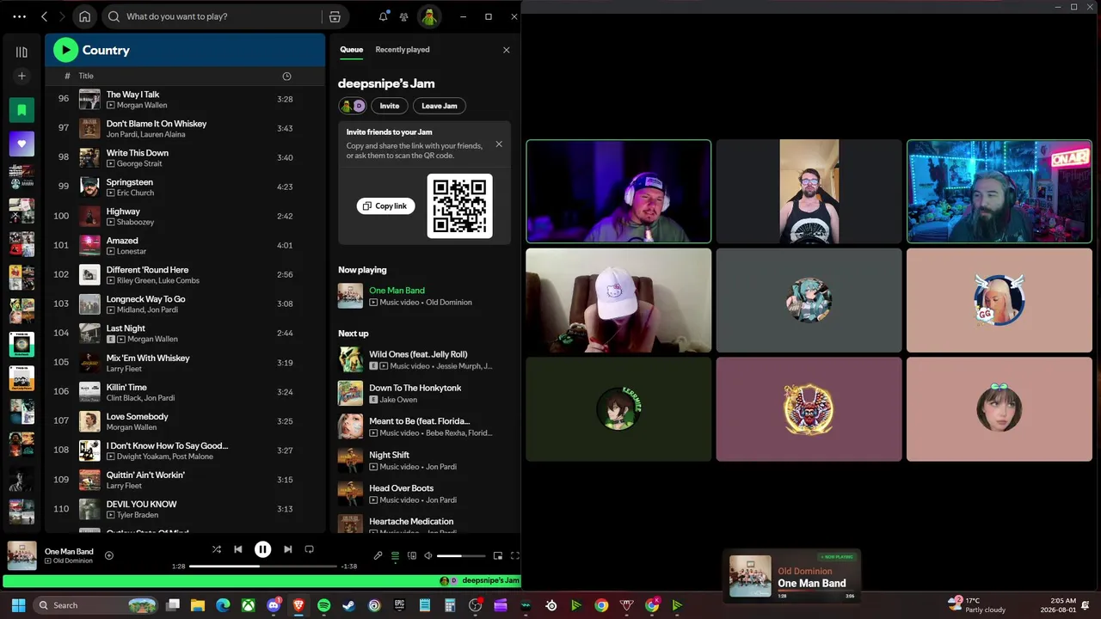Create a new playlist with plus icon
Screen dimensions: 1101x619
pyautogui.click(x=22, y=77)
